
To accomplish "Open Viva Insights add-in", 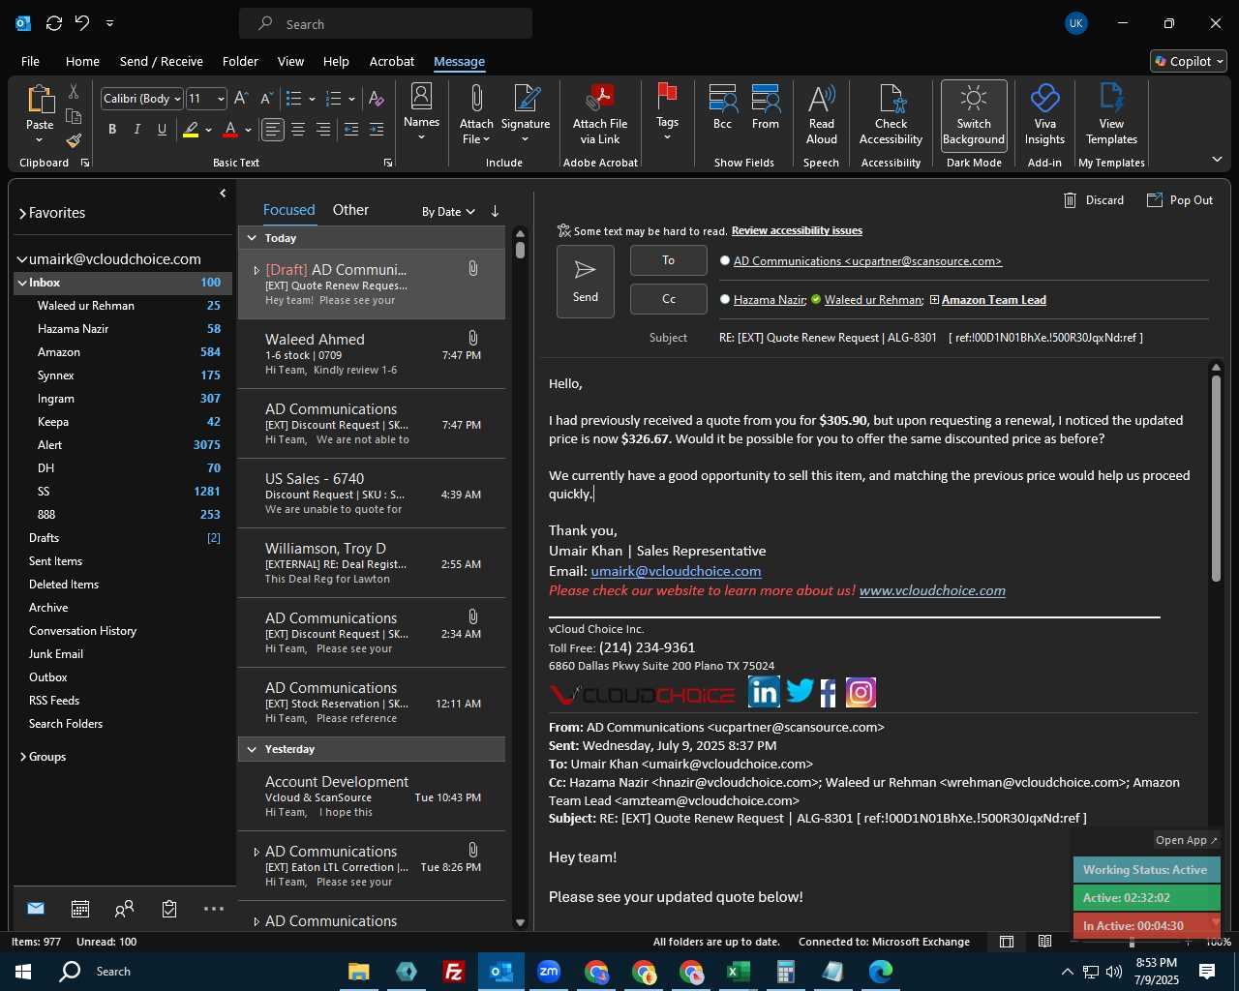I will pos(1044,114).
